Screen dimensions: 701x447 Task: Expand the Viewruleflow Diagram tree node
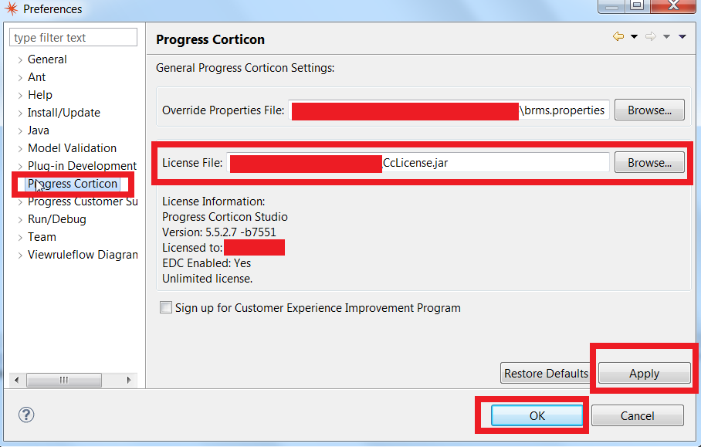click(x=20, y=256)
